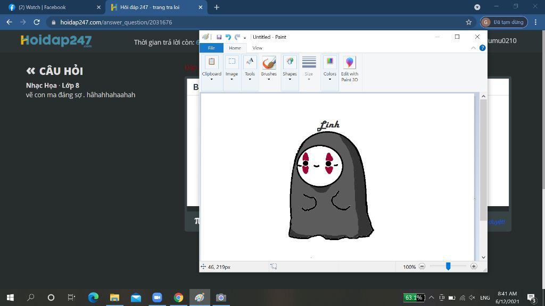
Task: Click the Paint application icon in title bar
Action: tap(205, 37)
